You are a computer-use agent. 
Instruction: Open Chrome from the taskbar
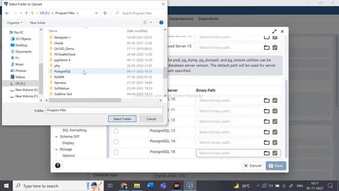tap(124, 186)
